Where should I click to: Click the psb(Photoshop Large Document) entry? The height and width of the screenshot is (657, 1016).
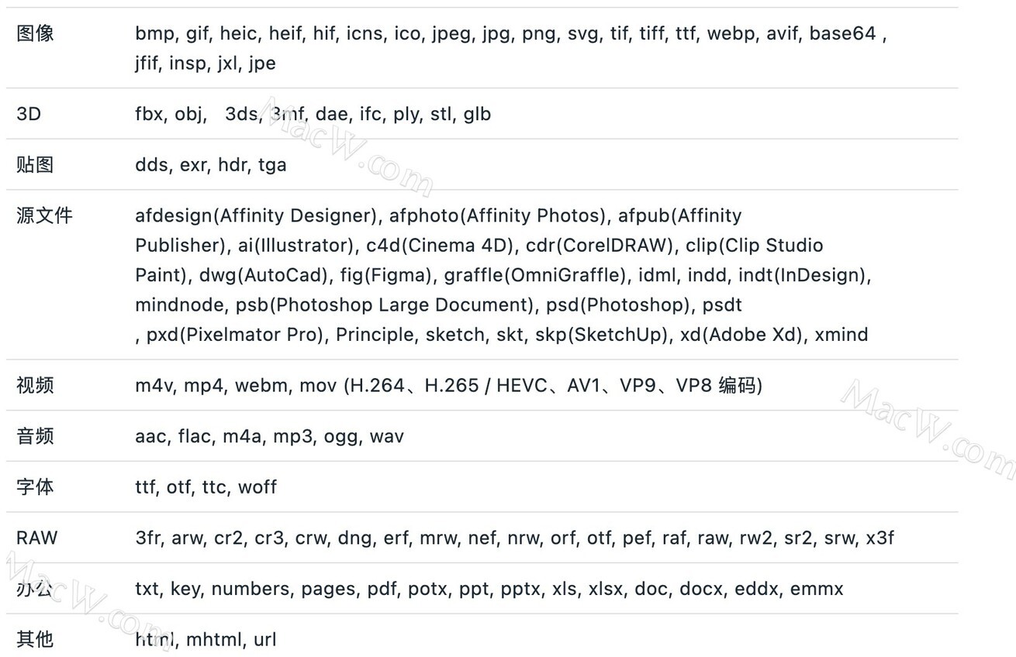point(385,304)
